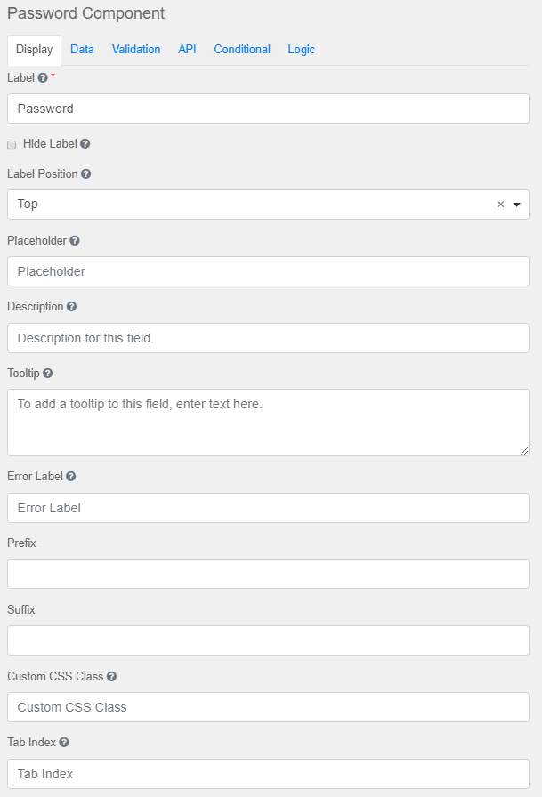Switch to the Data tab
This screenshot has width=542, height=797.
click(x=82, y=50)
